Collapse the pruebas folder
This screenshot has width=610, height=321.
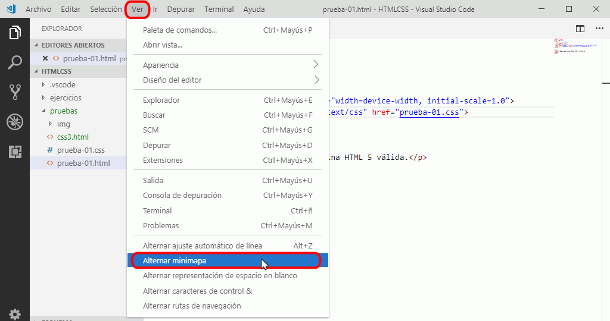[43, 111]
